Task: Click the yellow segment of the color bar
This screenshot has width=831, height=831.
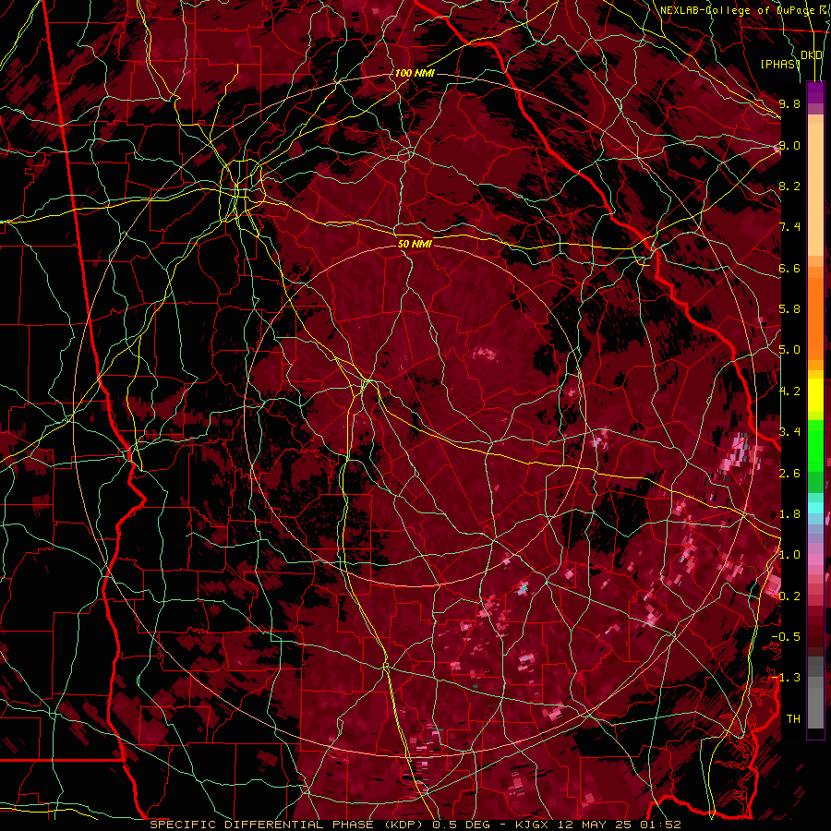Action: (x=815, y=396)
